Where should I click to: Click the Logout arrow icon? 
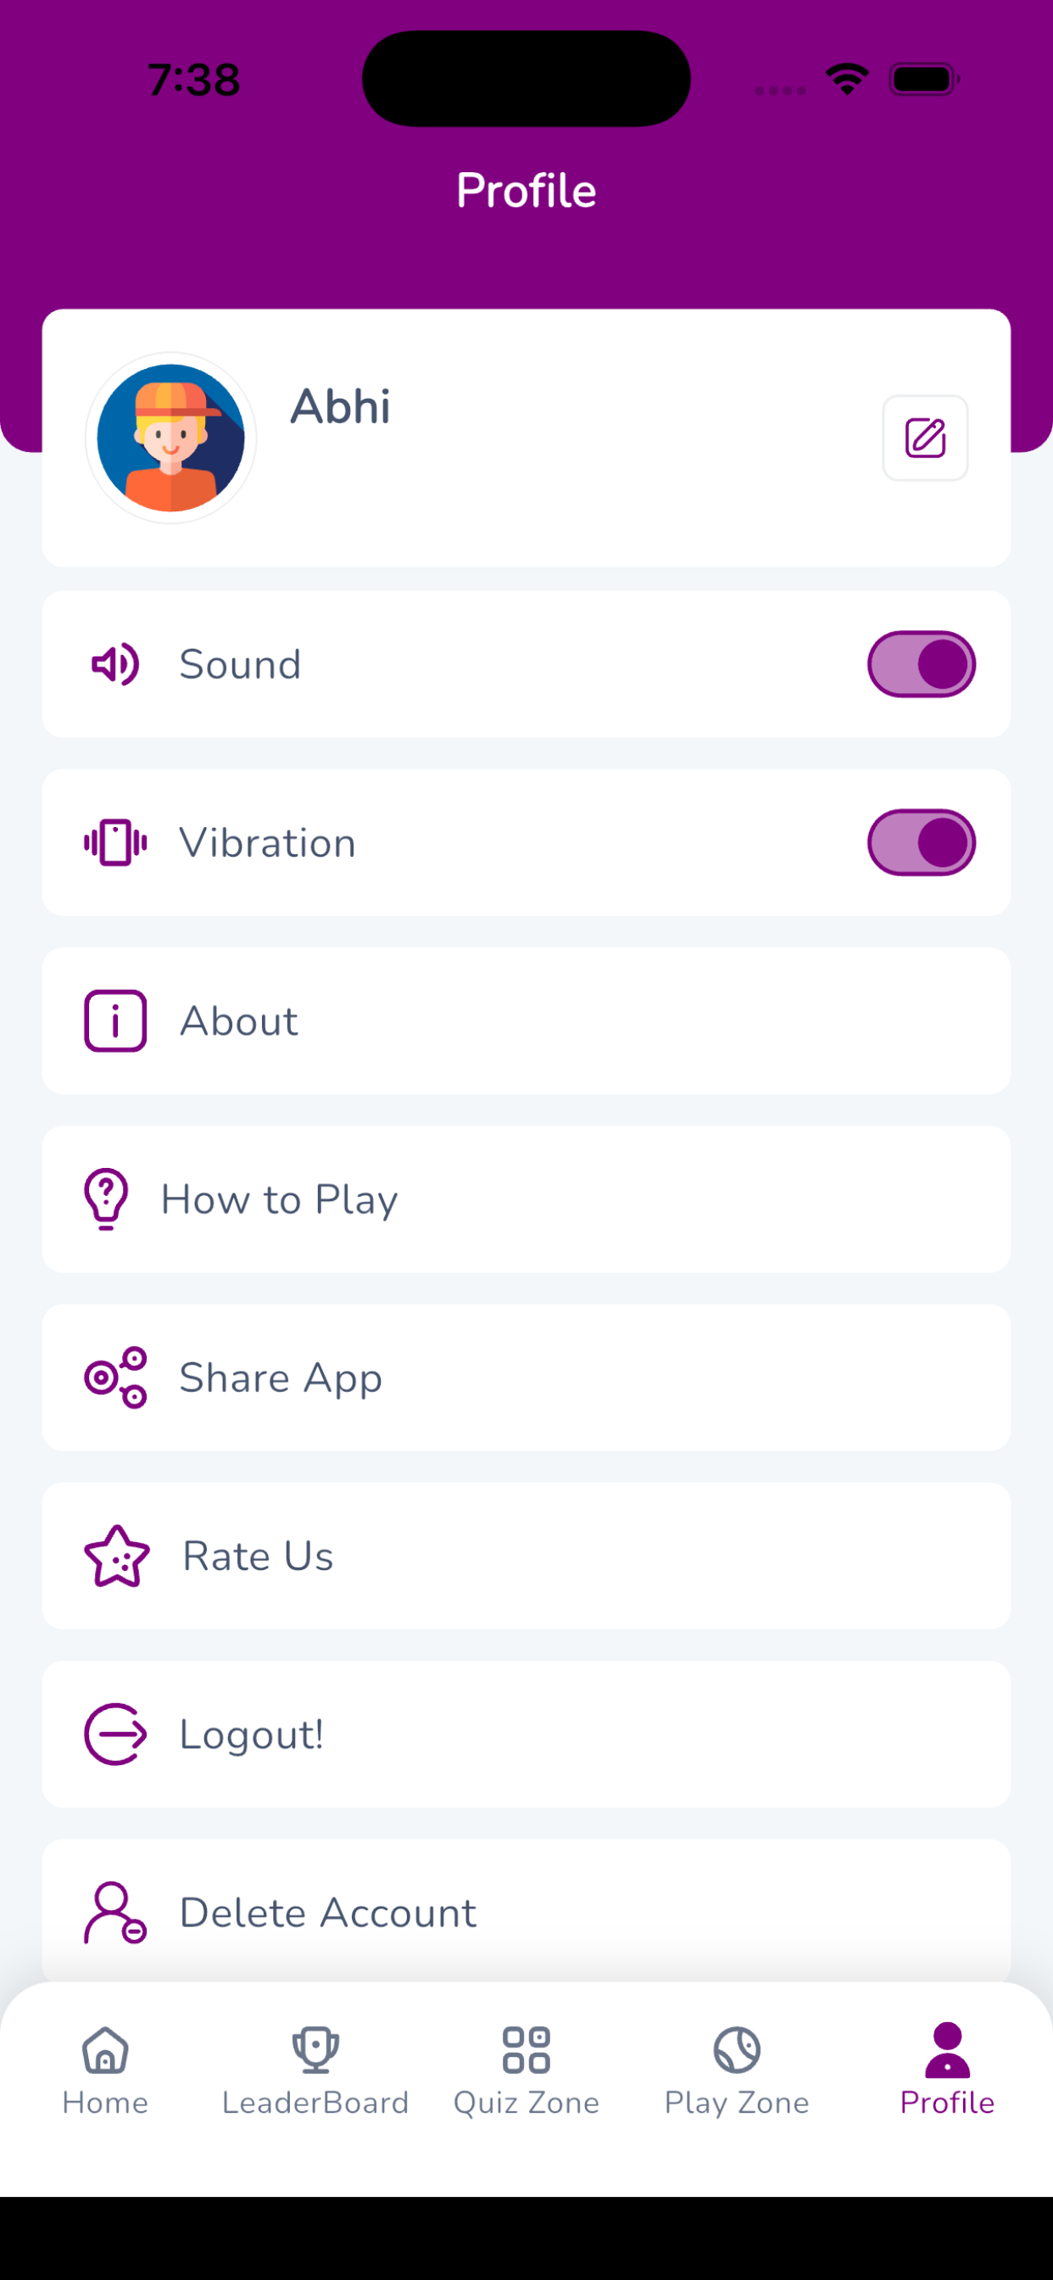click(115, 1734)
